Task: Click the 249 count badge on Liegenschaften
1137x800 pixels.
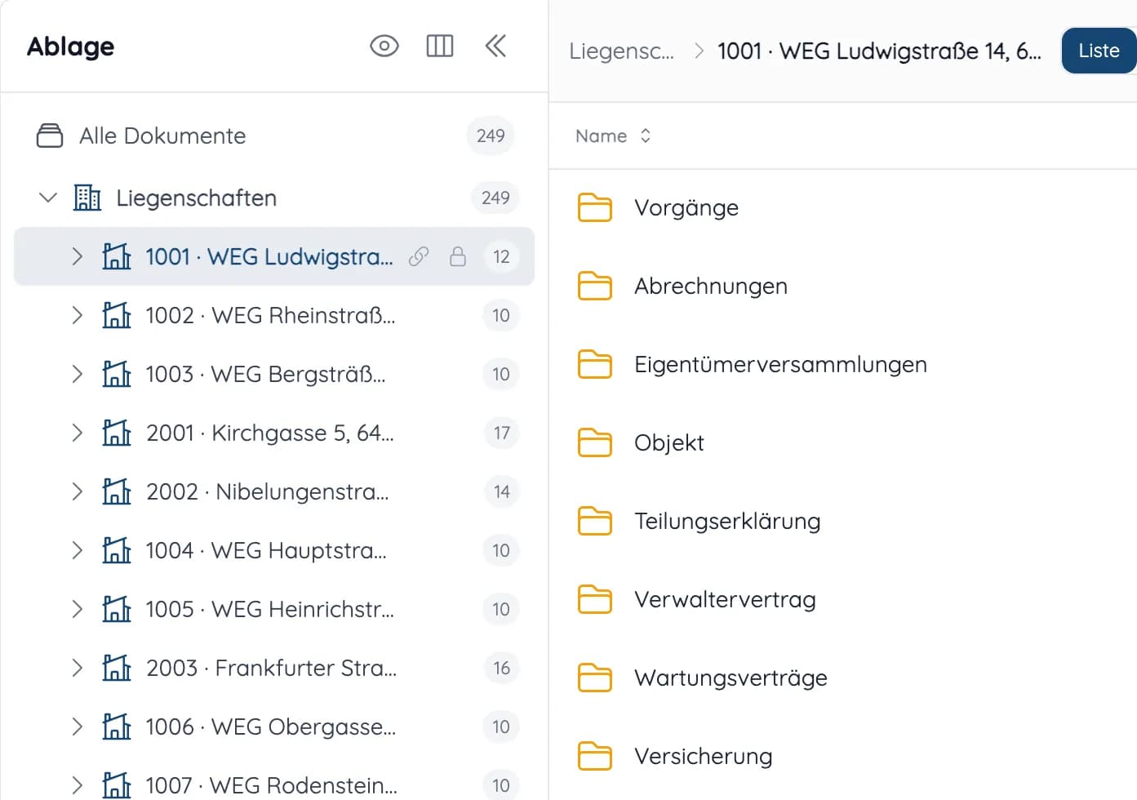Action: tap(495, 198)
